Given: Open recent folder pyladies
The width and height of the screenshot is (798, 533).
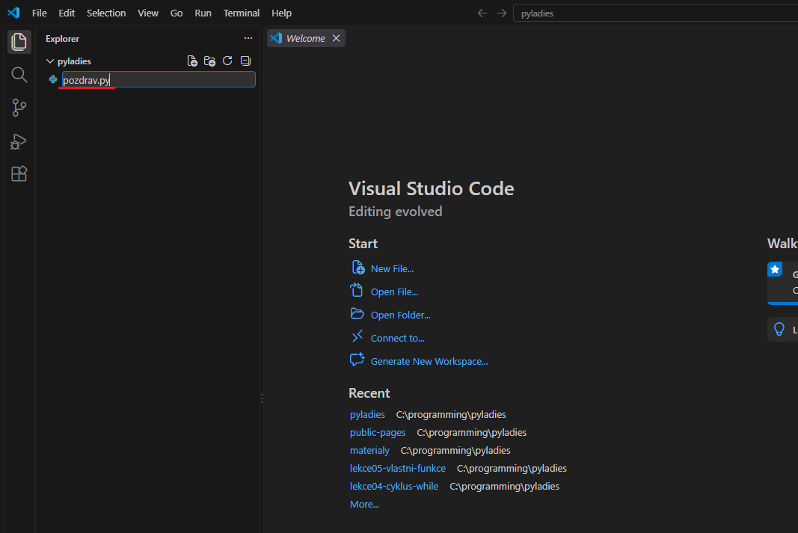Looking at the screenshot, I should click(x=367, y=414).
